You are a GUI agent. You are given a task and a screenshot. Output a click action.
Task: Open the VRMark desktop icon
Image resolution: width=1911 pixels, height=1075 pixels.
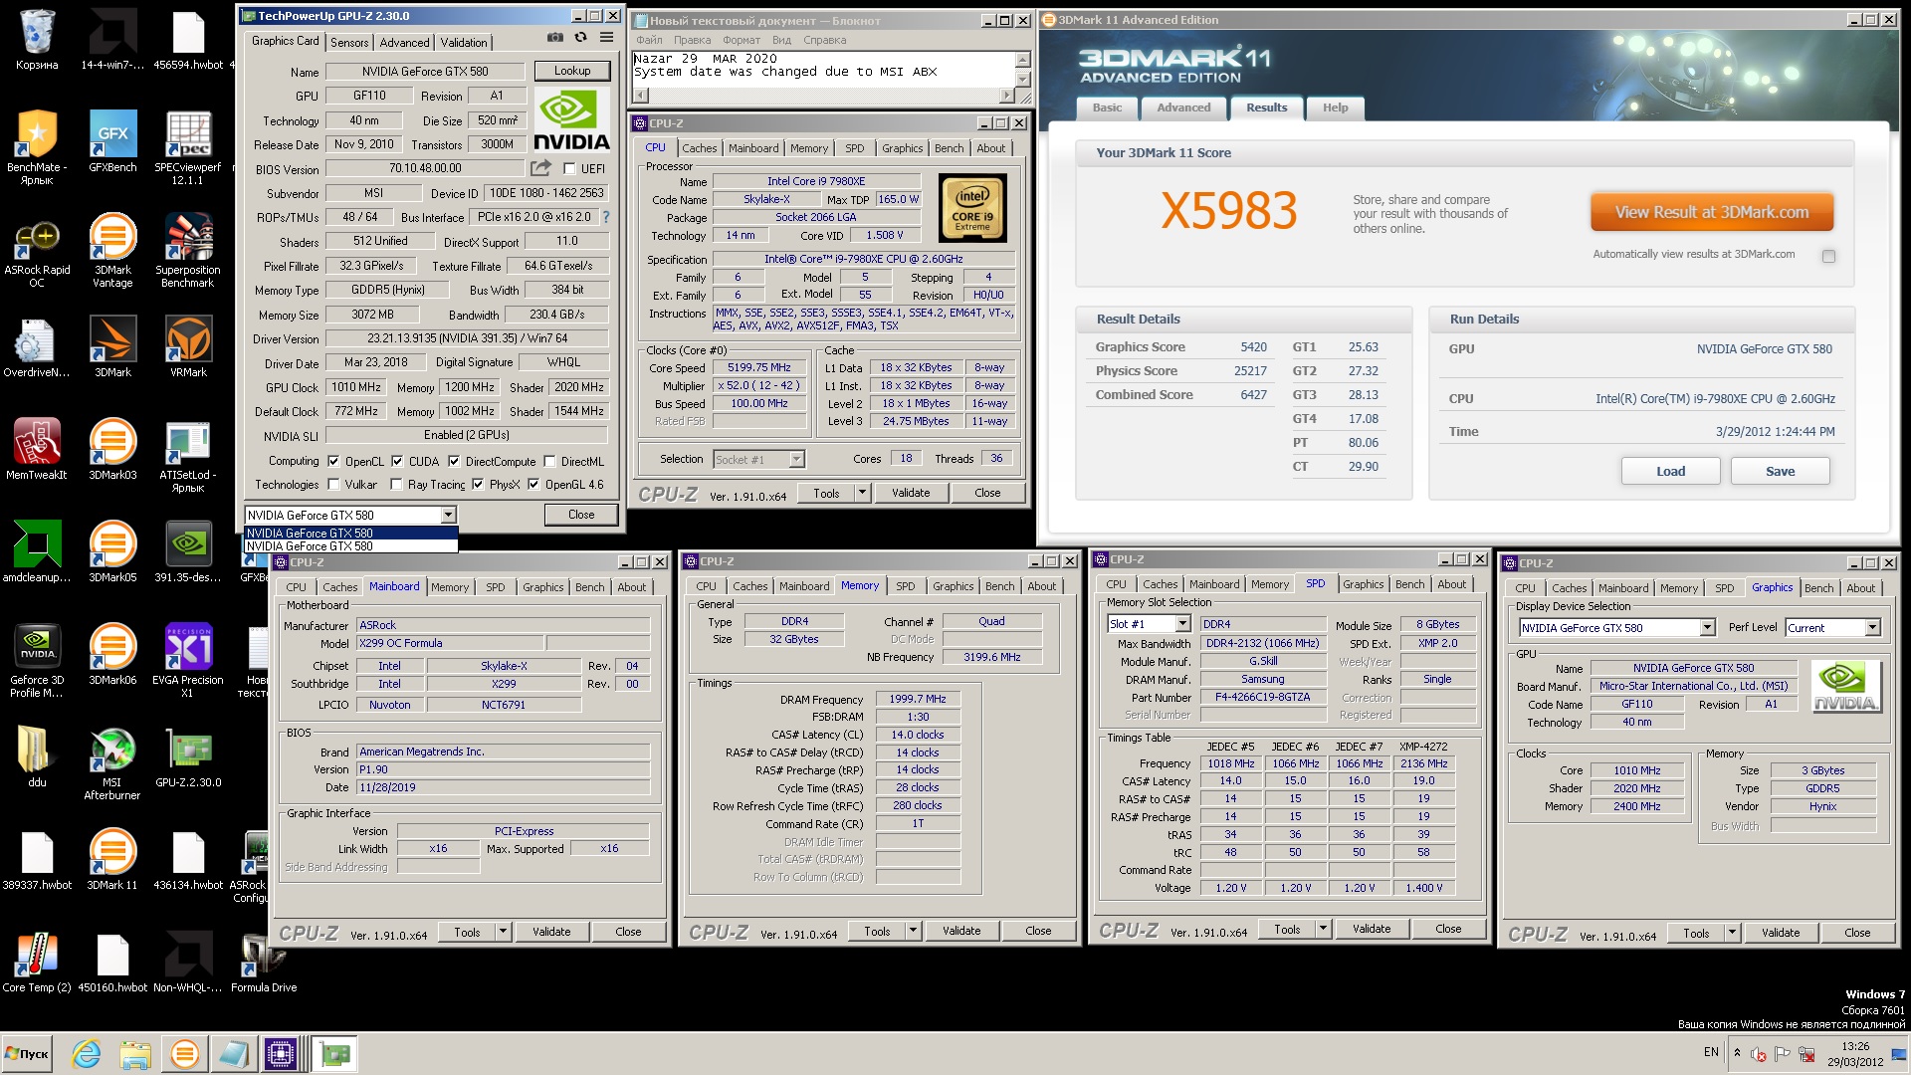pyautogui.click(x=188, y=347)
